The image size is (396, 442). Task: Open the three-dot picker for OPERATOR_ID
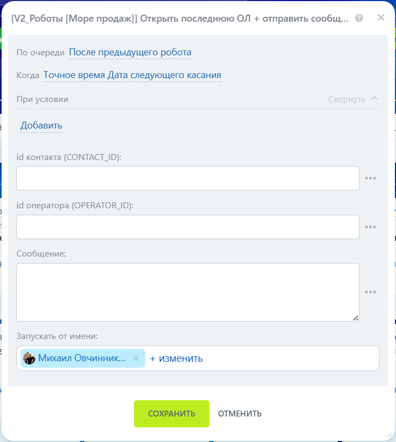coord(371,227)
